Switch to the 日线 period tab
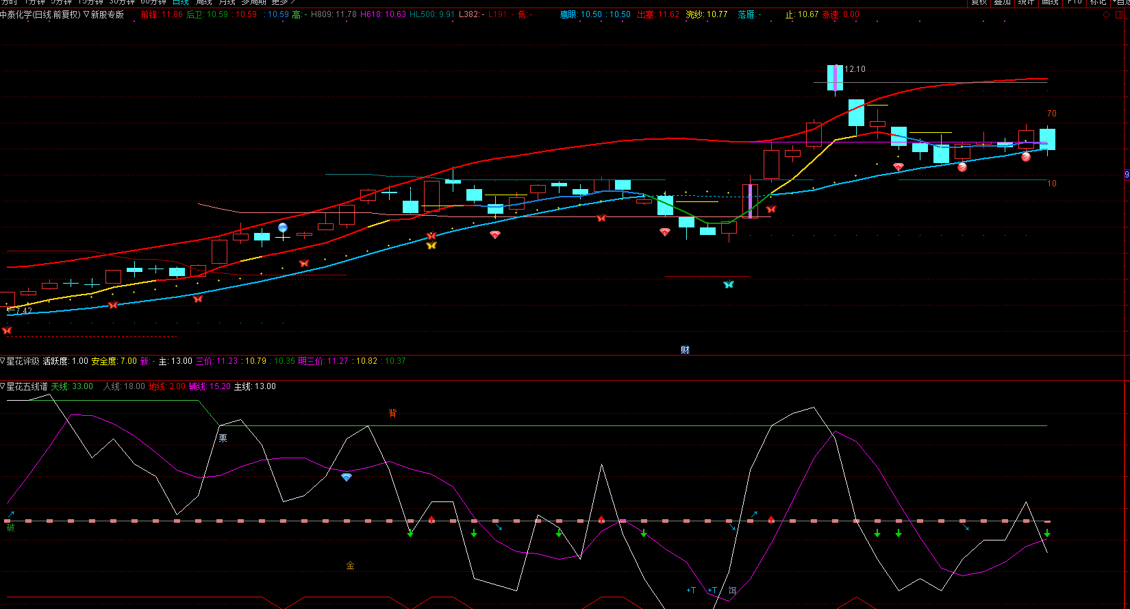Screen dimensions: 1130x609 (x=181, y=3)
